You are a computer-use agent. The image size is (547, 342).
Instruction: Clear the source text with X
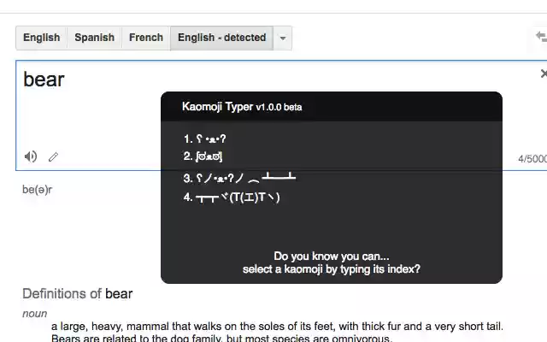[x=544, y=74]
